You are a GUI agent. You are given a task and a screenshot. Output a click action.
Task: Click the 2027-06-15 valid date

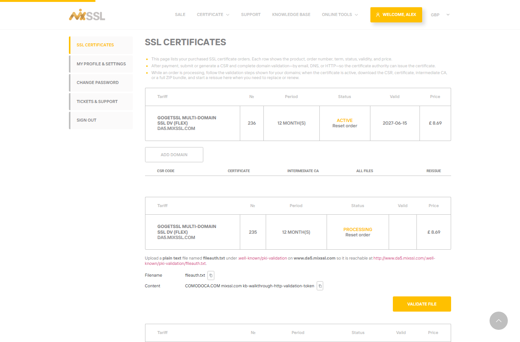click(x=395, y=123)
